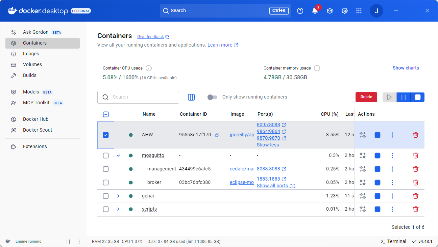438x247 pixels.
Task: Open Settings gear in top bar
Action: pos(345,11)
